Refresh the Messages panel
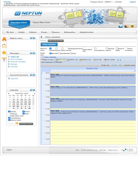 (x=31, y=53)
